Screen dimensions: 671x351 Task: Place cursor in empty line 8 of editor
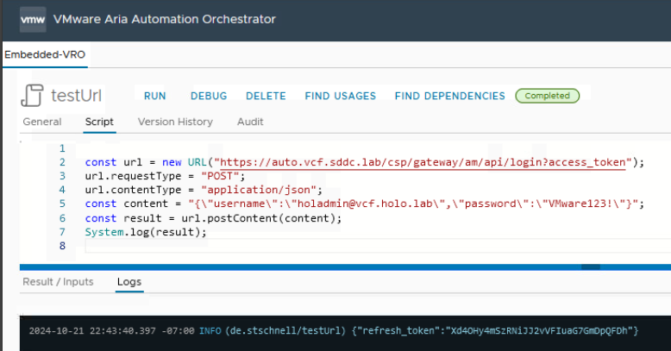[377, 246]
